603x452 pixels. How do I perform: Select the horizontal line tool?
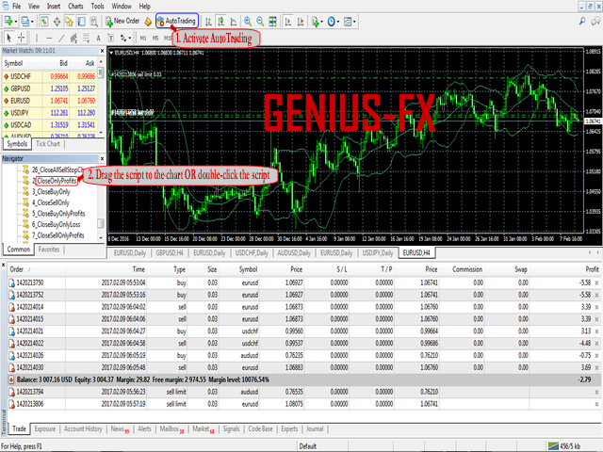(49, 38)
